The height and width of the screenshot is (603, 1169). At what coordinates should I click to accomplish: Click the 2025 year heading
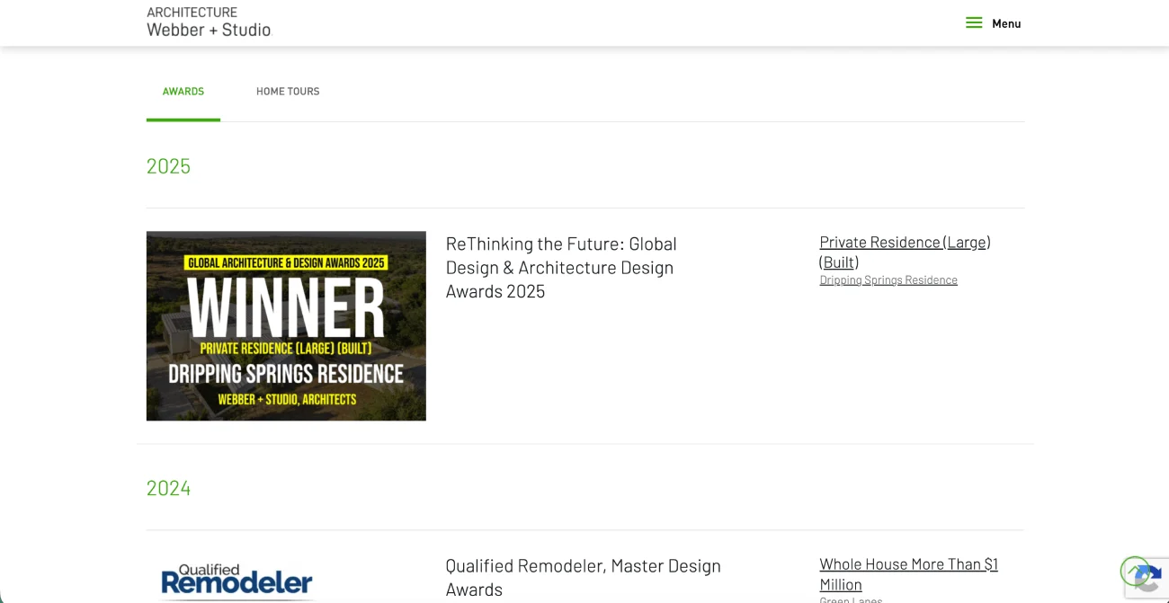point(169,166)
